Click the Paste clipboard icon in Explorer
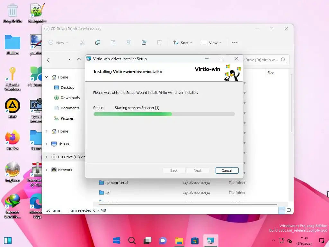Image resolution: width=329 pixels, height=247 pixels. [113, 43]
